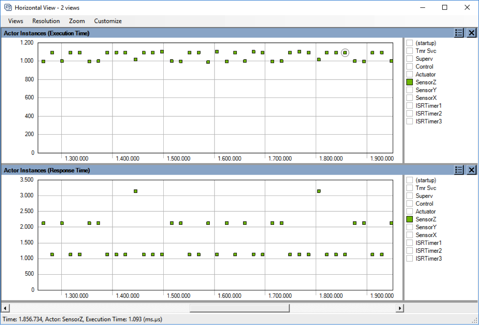Enable Actuator checkbox in Response Time legend
The image size is (479, 325).
click(410, 211)
